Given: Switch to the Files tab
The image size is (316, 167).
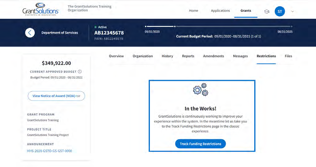Looking at the screenshot, I should [288, 56].
